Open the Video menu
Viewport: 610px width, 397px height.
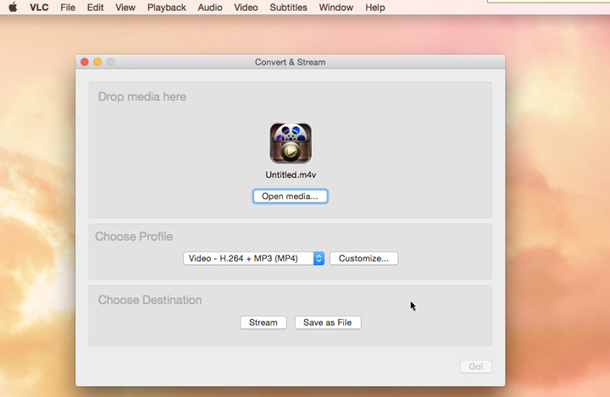pos(246,8)
